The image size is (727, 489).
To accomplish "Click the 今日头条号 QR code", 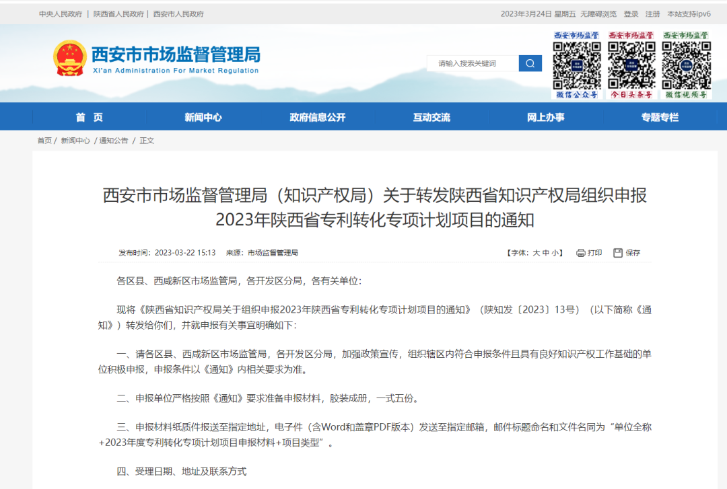I will [x=631, y=65].
